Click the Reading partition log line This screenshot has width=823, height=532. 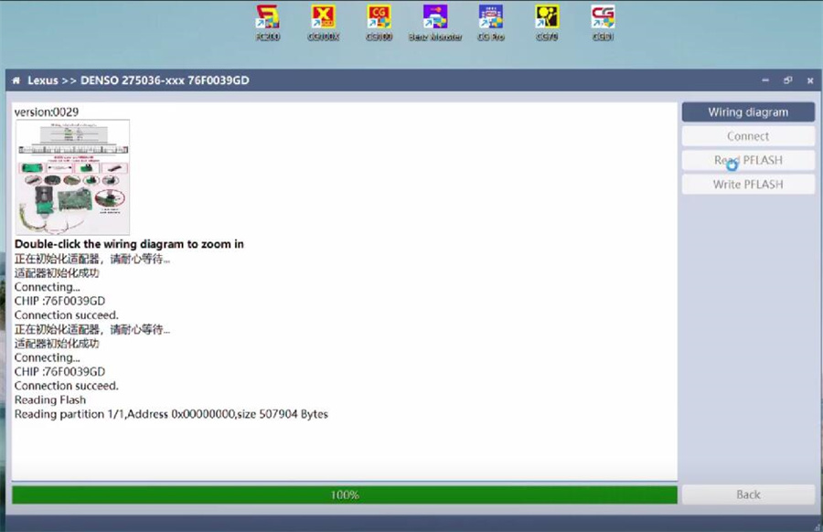coord(171,414)
